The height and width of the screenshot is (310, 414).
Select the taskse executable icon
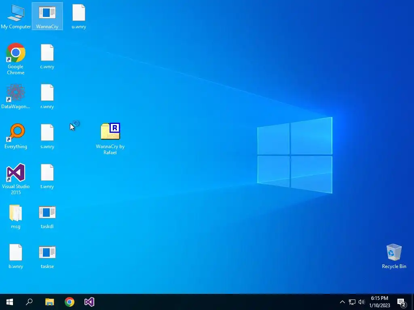click(47, 256)
